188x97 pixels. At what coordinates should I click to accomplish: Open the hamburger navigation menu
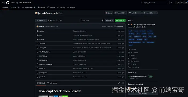click(3, 3)
